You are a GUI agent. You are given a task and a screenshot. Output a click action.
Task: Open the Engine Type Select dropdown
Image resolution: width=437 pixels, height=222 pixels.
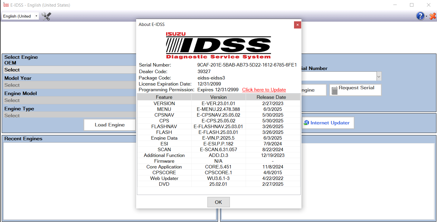70,115
